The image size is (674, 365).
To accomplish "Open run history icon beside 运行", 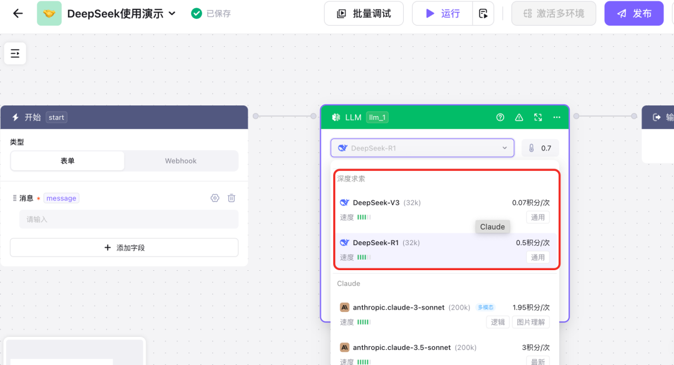I will point(483,13).
